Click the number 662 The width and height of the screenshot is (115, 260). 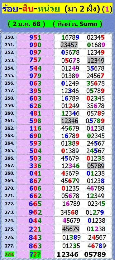point(36,196)
